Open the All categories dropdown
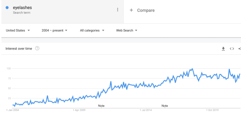 pos(92,31)
